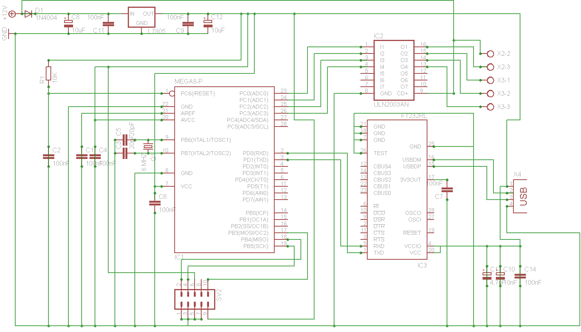Select the SV2 pin header symbol

point(195,299)
